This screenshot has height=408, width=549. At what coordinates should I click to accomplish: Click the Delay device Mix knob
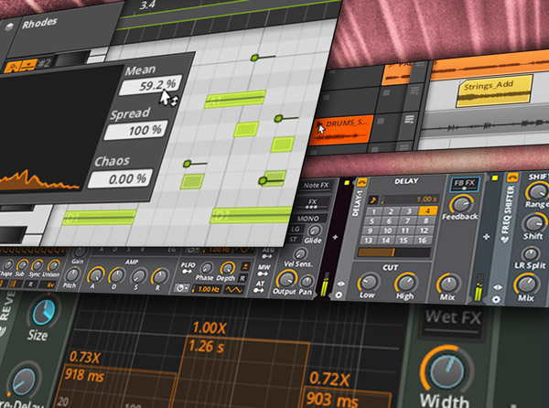[447, 284]
